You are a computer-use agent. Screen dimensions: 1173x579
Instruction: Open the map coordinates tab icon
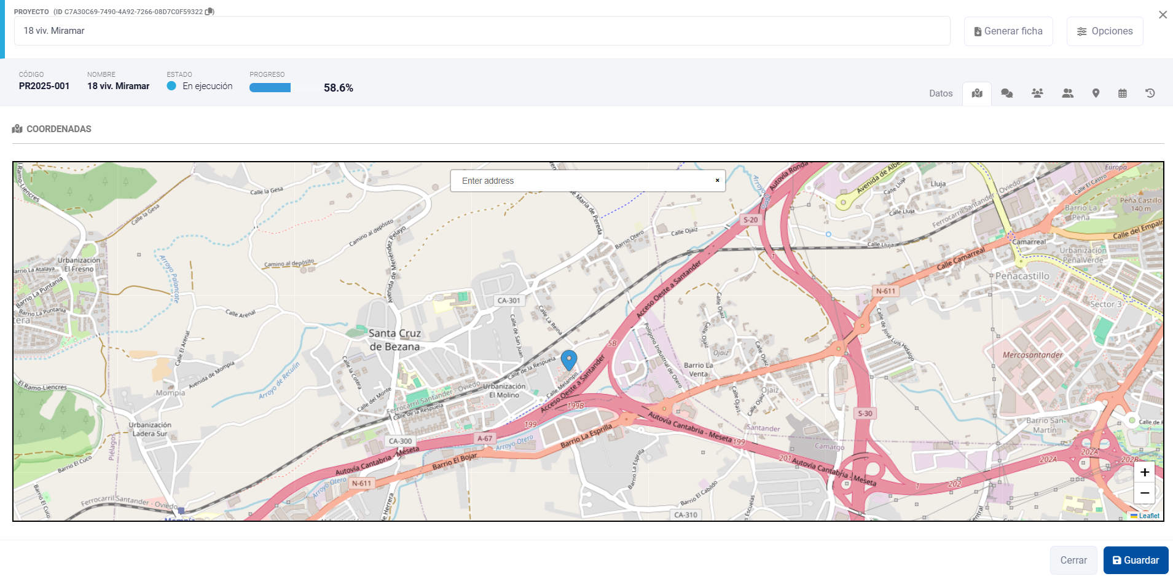click(977, 93)
